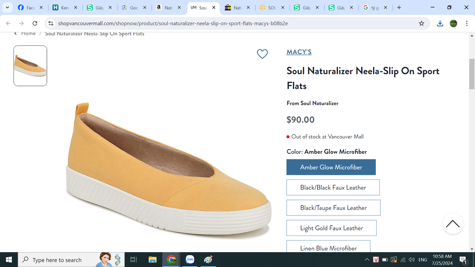This screenshot has width=475, height=267.
Task: Open File Explorer from taskbar
Action: tap(152, 260)
